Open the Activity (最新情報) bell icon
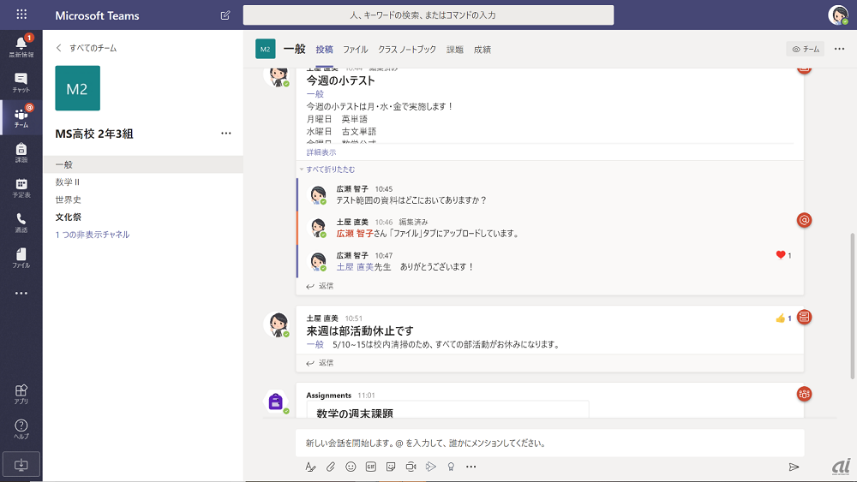 click(21, 45)
